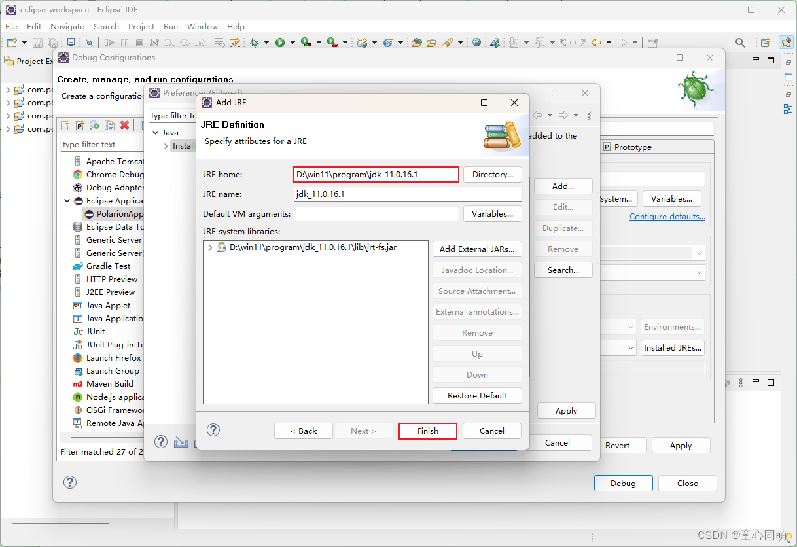Open the Project menu
The width and height of the screenshot is (797, 547).
tap(141, 26)
